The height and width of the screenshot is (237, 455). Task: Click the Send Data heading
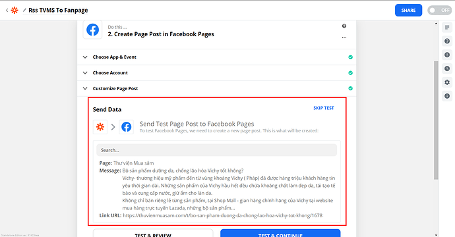tap(107, 109)
